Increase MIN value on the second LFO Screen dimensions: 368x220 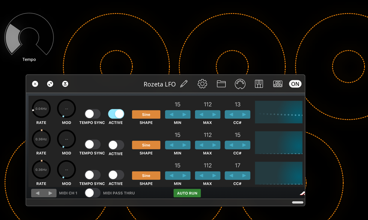(184, 145)
